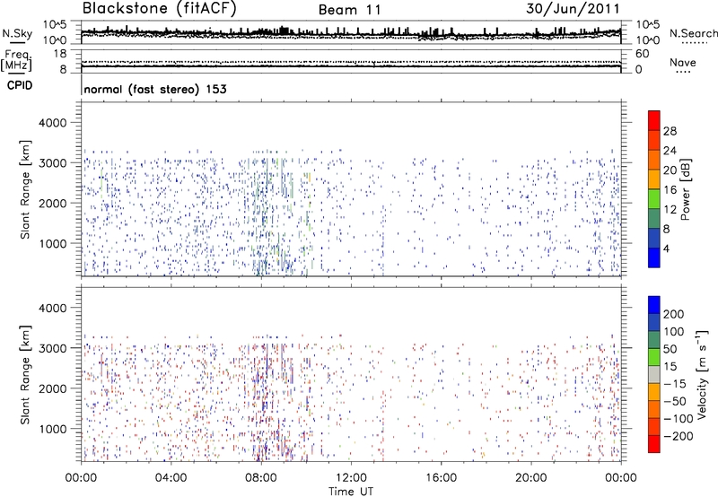Screen dimensions: 718x497
Task: Click the "Time UT" axis title
Action: 351,492
